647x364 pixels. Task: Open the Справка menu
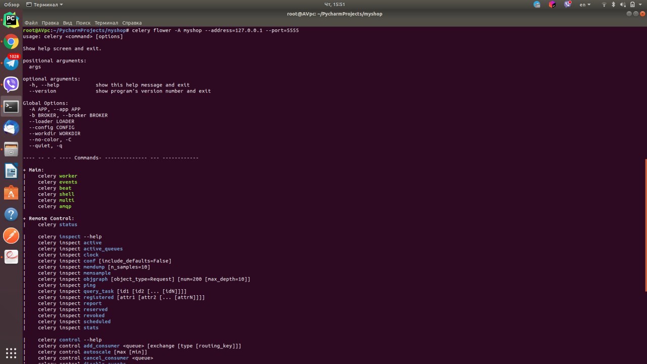132,23
